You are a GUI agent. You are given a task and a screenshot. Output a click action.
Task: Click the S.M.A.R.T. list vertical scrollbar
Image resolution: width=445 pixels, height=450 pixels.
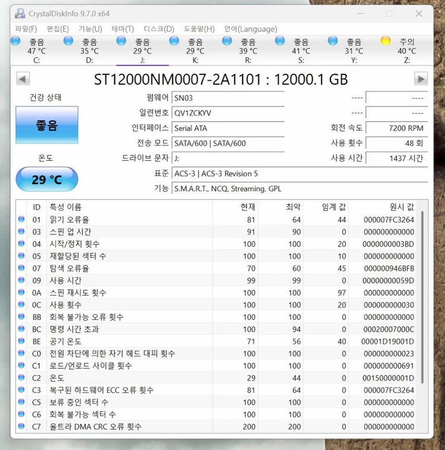(422, 297)
